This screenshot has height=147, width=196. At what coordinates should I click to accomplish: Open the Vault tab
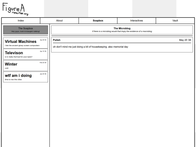[x=175, y=21]
